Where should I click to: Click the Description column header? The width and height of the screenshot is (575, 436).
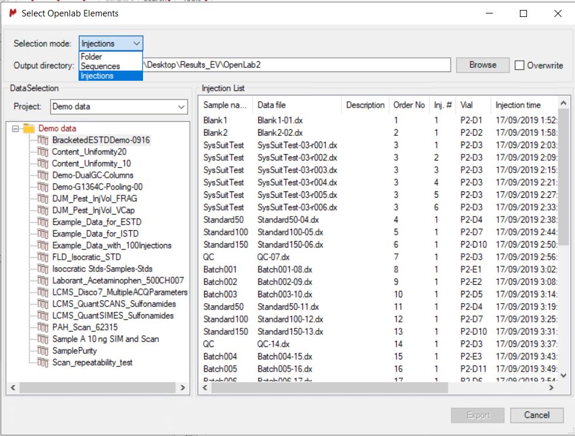365,105
